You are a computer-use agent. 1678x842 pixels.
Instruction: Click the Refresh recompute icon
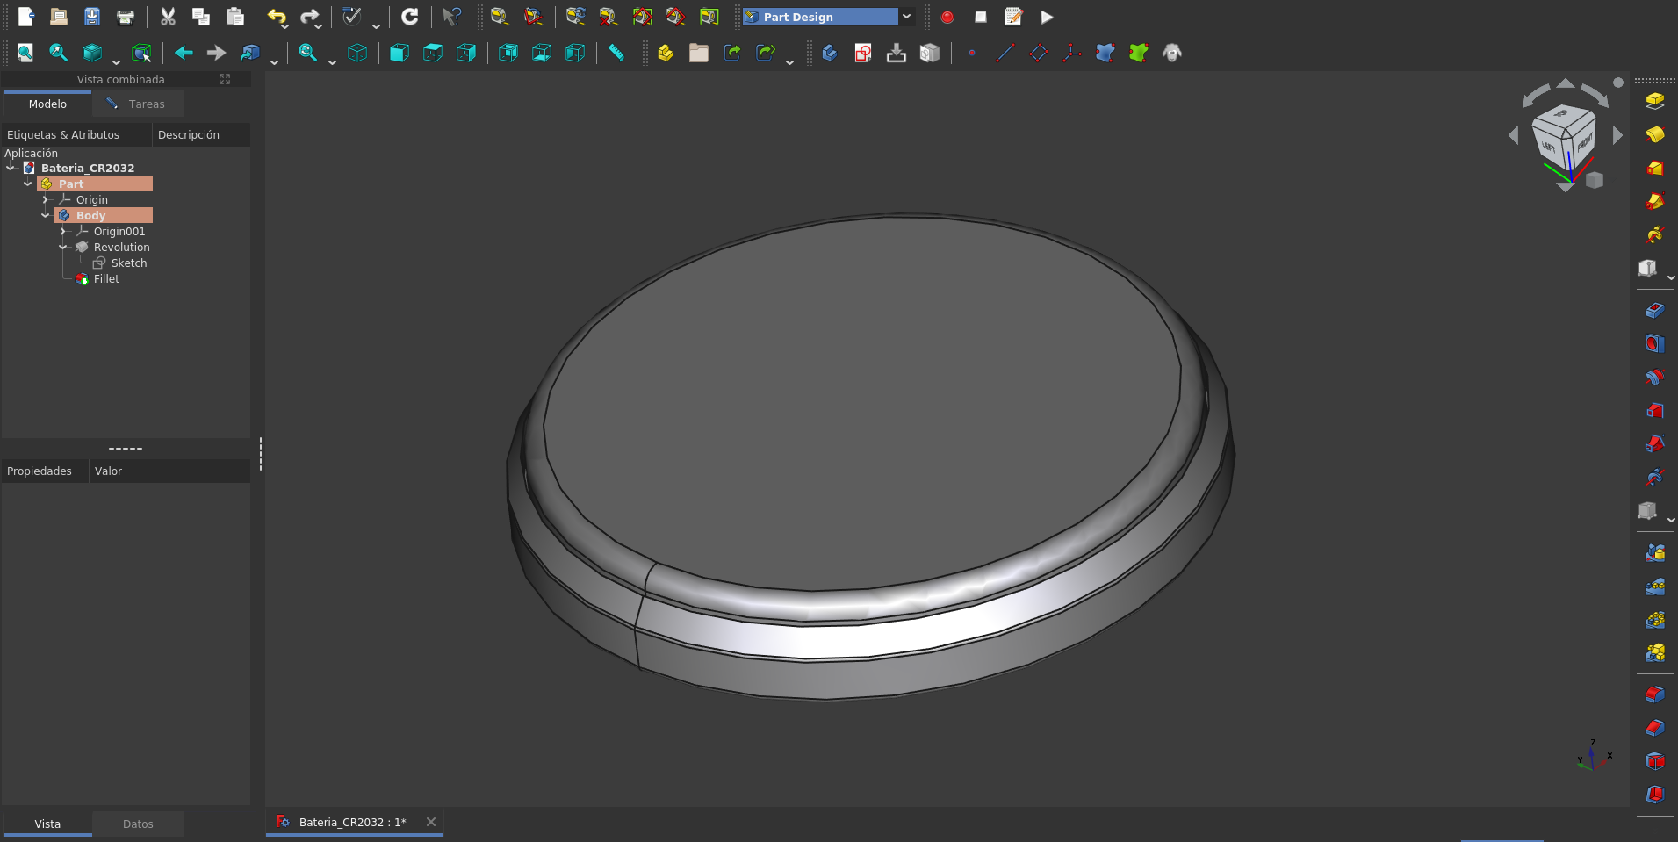[409, 17]
